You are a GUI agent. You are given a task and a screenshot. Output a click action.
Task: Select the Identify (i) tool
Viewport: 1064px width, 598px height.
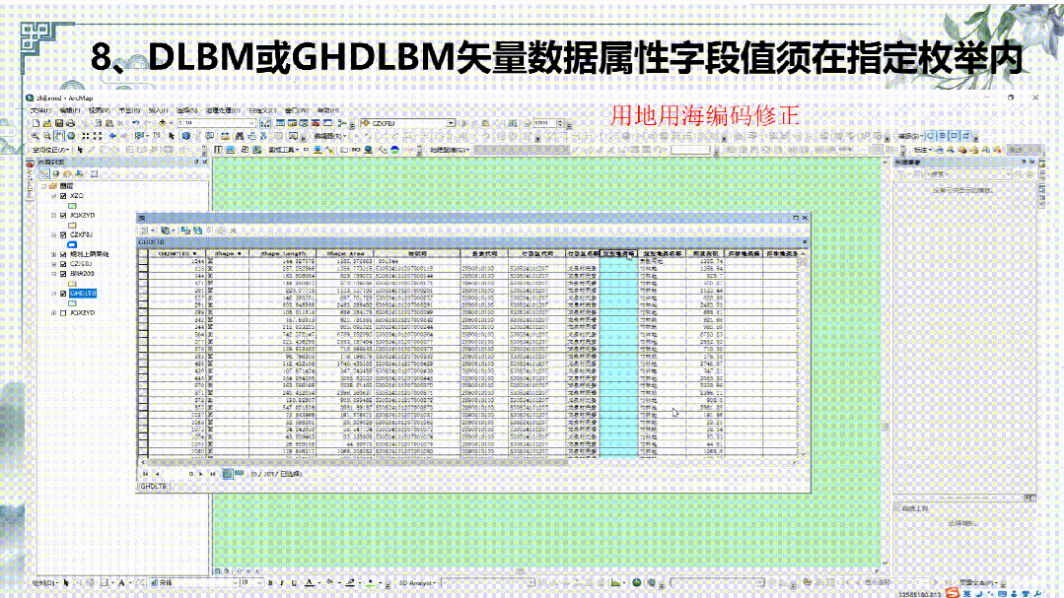pyautogui.click(x=186, y=136)
